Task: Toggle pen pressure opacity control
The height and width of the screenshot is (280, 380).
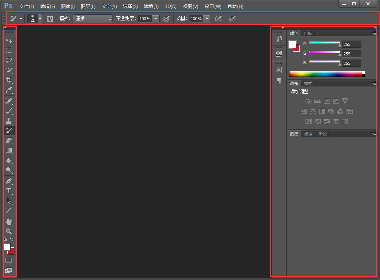Action: tap(166, 19)
